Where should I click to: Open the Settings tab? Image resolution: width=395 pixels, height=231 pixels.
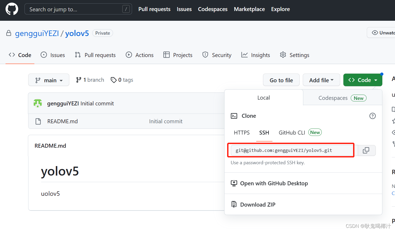pyautogui.click(x=295, y=55)
